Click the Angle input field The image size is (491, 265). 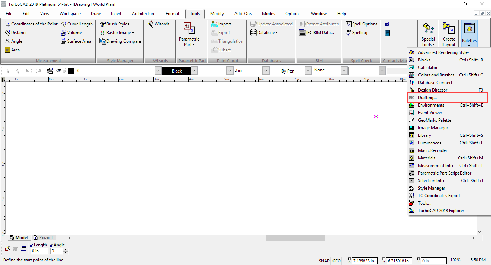coord(57,251)
